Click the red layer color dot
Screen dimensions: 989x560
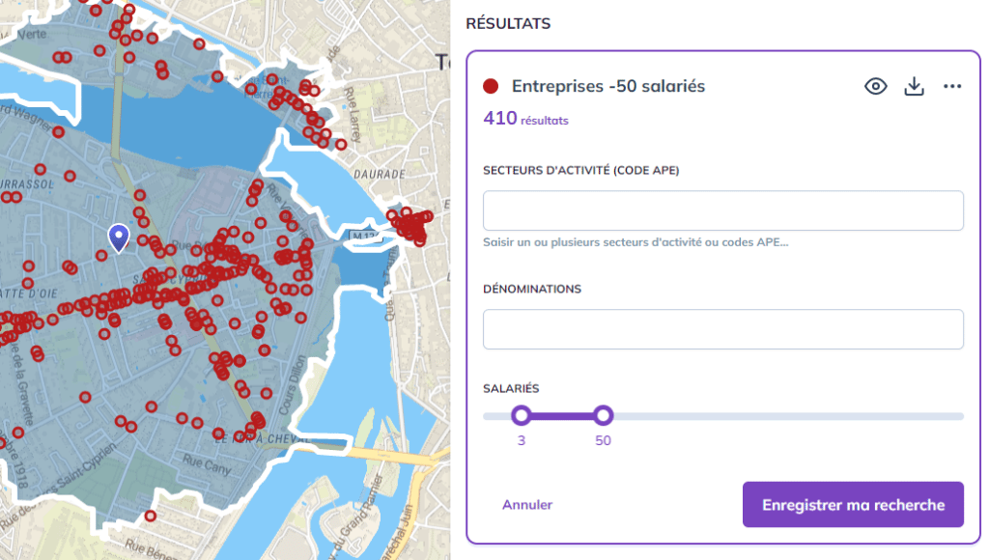[491, 86]
